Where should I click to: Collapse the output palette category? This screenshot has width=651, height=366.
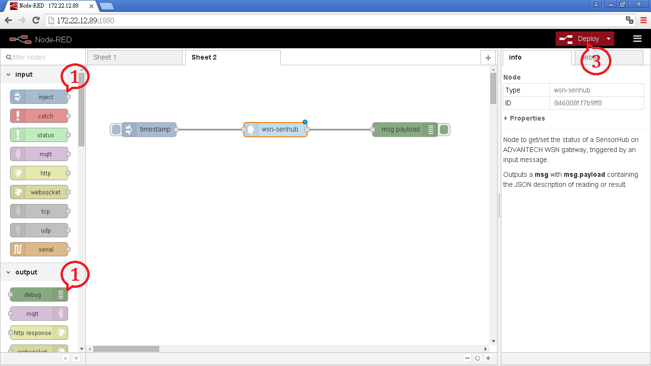click(9, 273)
